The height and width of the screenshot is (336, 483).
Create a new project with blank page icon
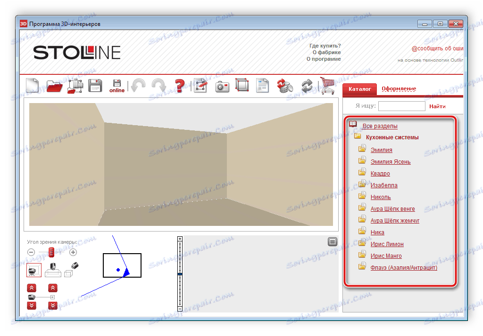(x=32, y=86)
